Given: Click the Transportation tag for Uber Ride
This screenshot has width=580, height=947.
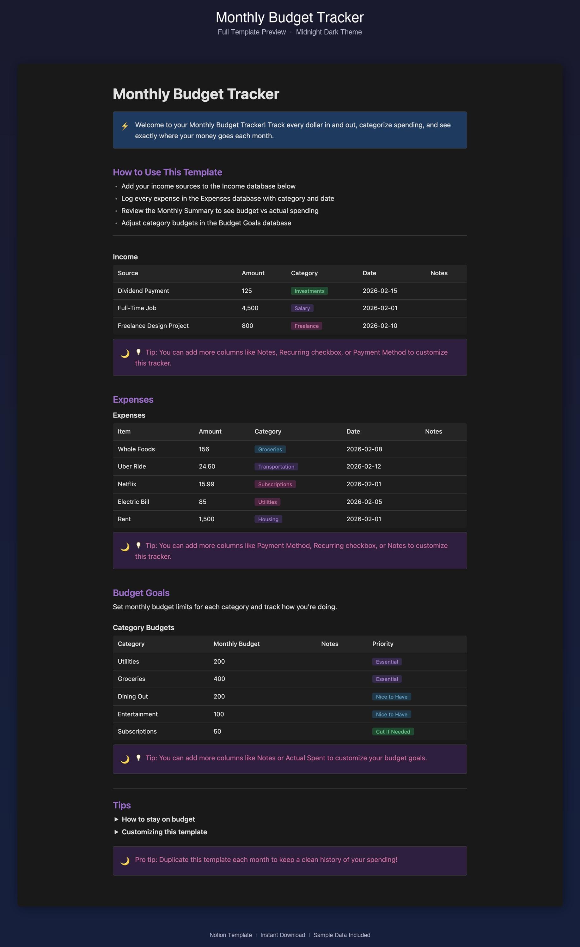Looking at the screenshot, I should pyautogui.click(x=276, y=467).
